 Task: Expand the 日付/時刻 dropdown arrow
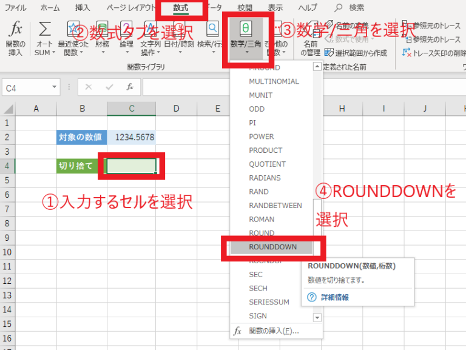tap(180, 52)
